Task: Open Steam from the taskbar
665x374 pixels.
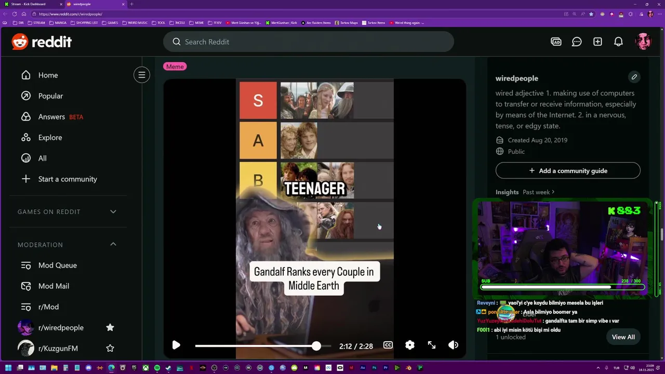Action: tap(168, 368)
